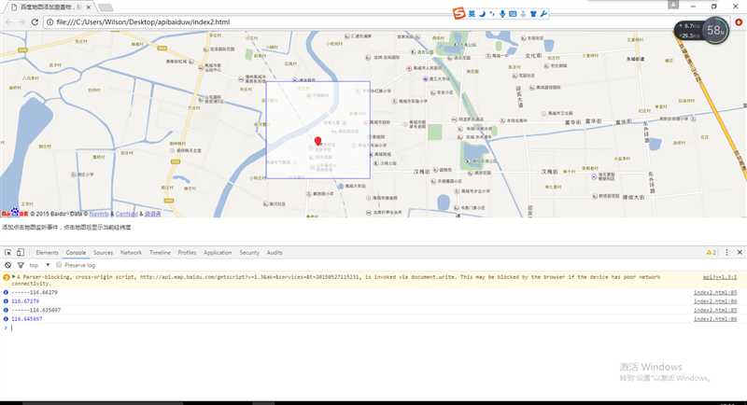Open the Sogou skin shirt icon
Image resolution: width=747 pixels, height=405 pixels.
(x=533, y=14)
